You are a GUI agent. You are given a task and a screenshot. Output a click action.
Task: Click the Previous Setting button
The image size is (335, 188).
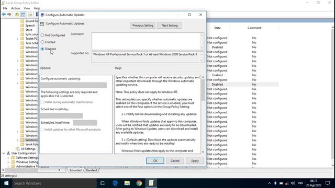coord(143,26)
